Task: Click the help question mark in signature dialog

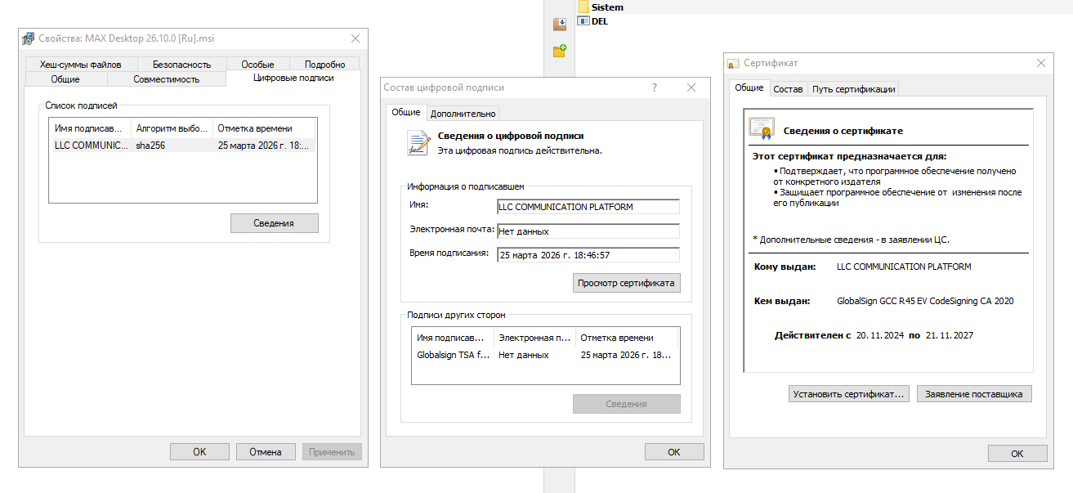Action: click(x=654, y=87)
